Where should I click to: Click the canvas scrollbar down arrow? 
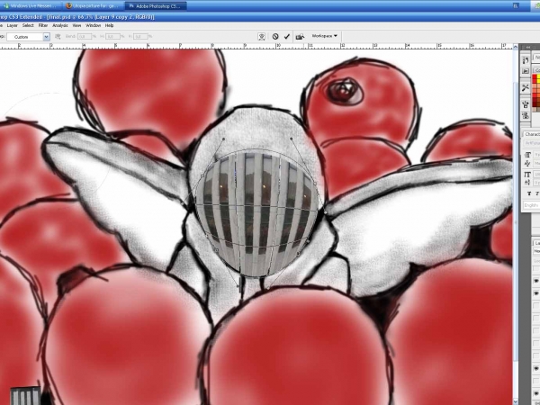[516, 401]
